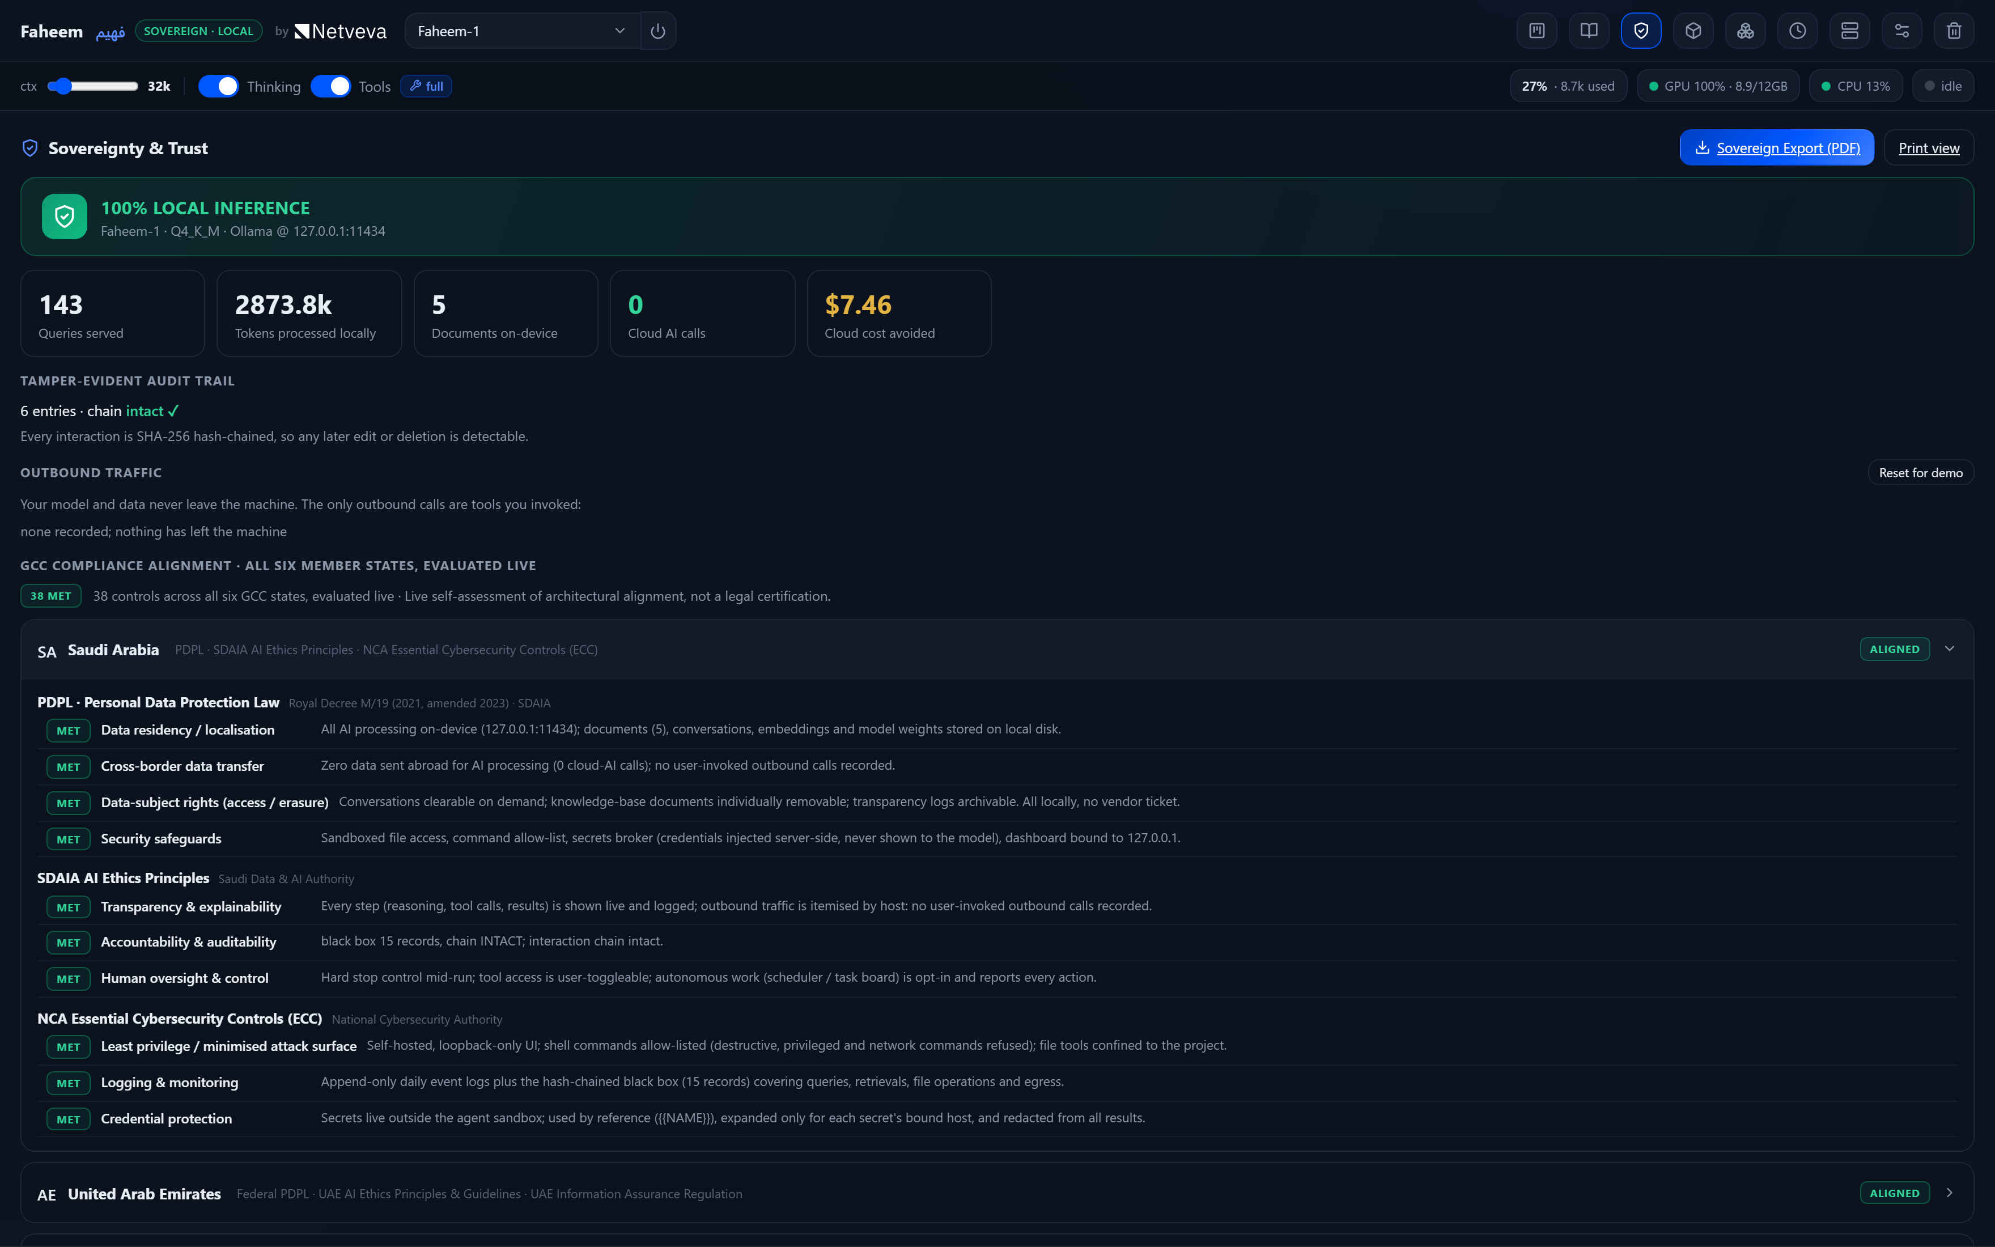Click the CPU 13% status pill
This screenshot has height=1247, width=1995.
coord(1856,87)
